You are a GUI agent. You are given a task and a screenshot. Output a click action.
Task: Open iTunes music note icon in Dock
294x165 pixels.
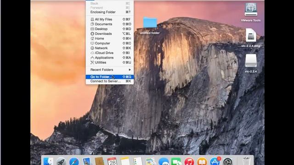189,161
